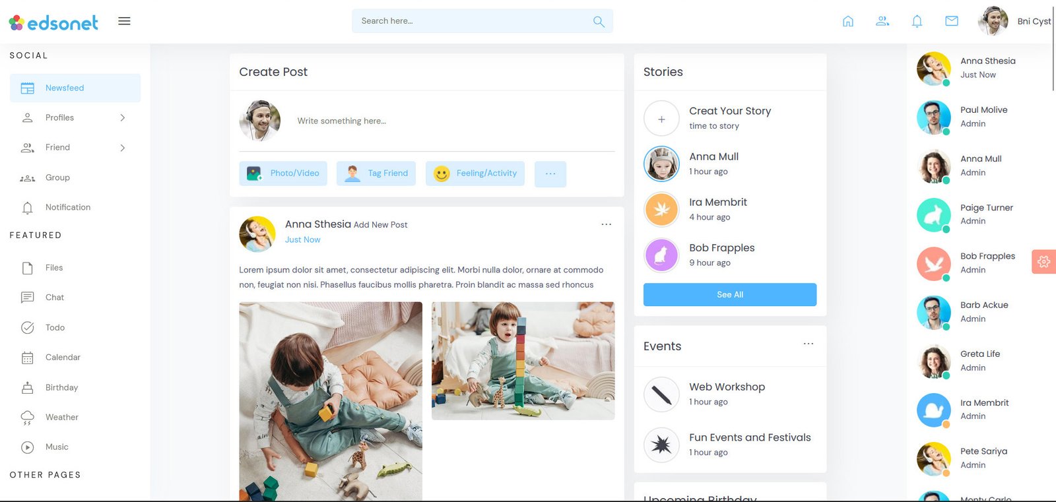Toggle the hamburger sidebar menu
Screen dimensions: 1056x502
point(124,21)
